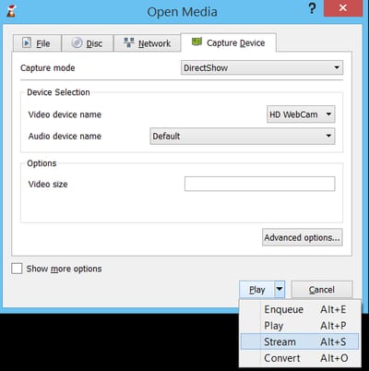Click the question mark help button

tap(312, 8)
